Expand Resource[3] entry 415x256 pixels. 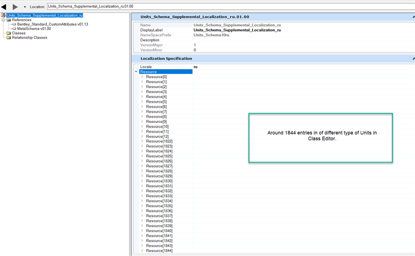coord(142,92)
